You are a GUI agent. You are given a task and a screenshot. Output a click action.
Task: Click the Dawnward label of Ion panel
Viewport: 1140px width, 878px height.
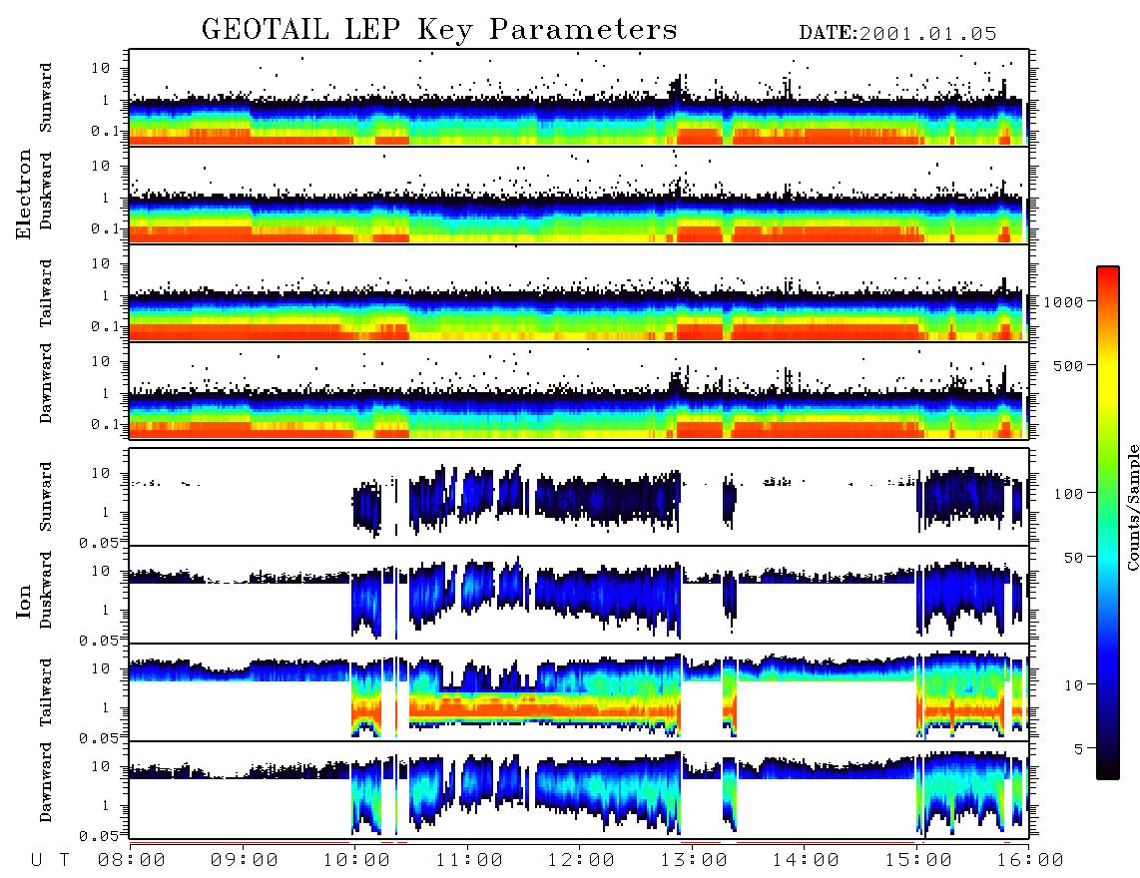click(x=46, y=782)
